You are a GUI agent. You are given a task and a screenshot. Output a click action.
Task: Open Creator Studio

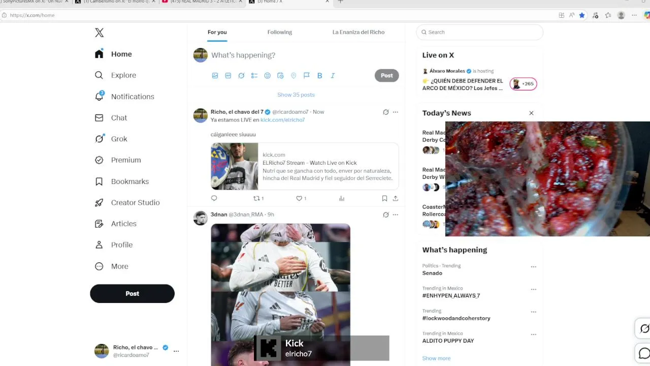click(127, 202)
